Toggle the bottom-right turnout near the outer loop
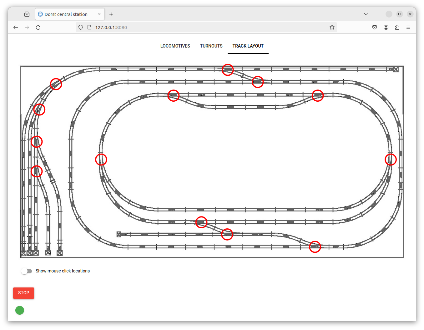Screen dimensions: 424x330 [315, 247]
